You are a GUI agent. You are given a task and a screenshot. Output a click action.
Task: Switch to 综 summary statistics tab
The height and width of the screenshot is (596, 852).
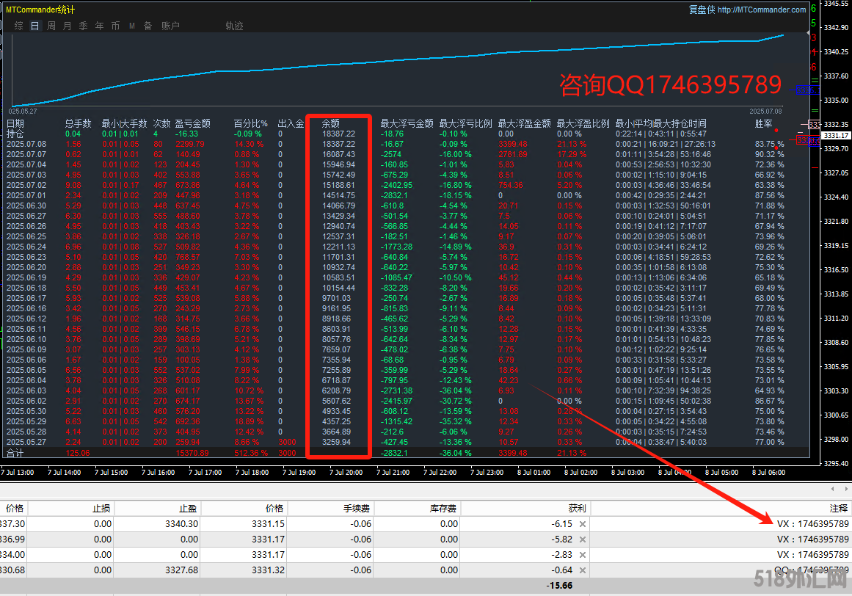[x=18, y=26]
